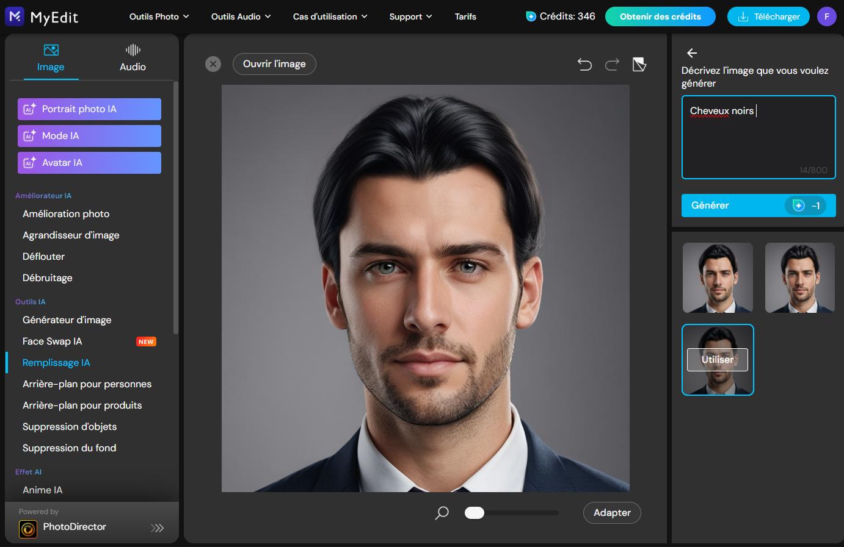Click Utiliser on the selected result
The image size is (844, 547).
(x=717, y=360)
